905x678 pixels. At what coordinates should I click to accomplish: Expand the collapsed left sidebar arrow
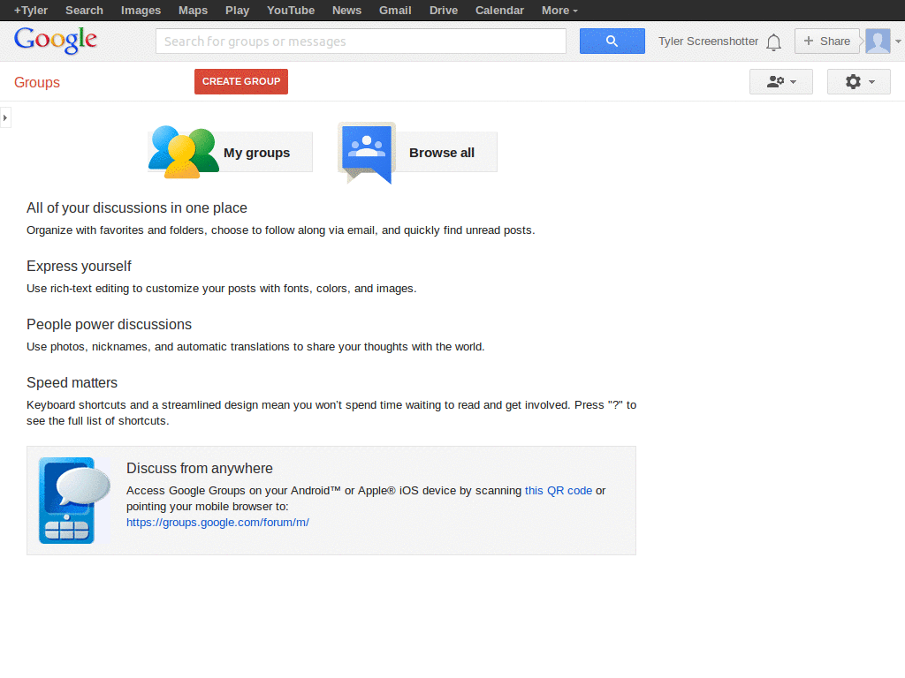(x=5, y=117)
